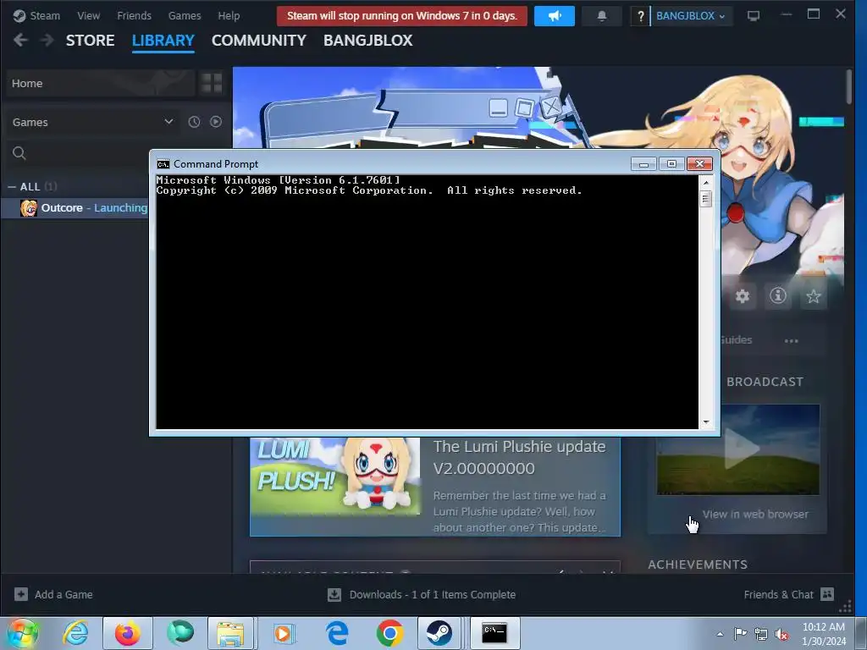The height and width of the screenshot is (650, 867).
Task: Click Command Prompt scroll up arrow
Action: pyautogui.click(x=705, y=181)
